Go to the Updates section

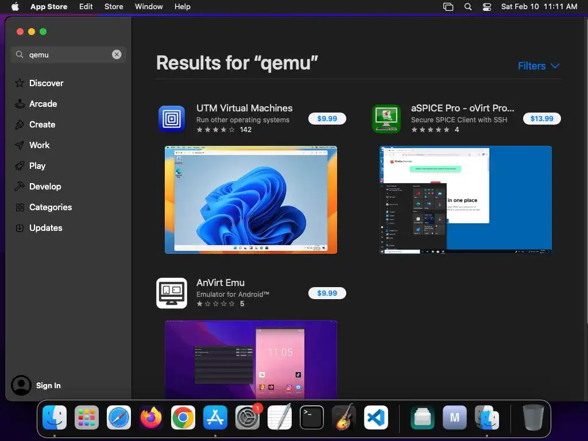pos(46,227)
